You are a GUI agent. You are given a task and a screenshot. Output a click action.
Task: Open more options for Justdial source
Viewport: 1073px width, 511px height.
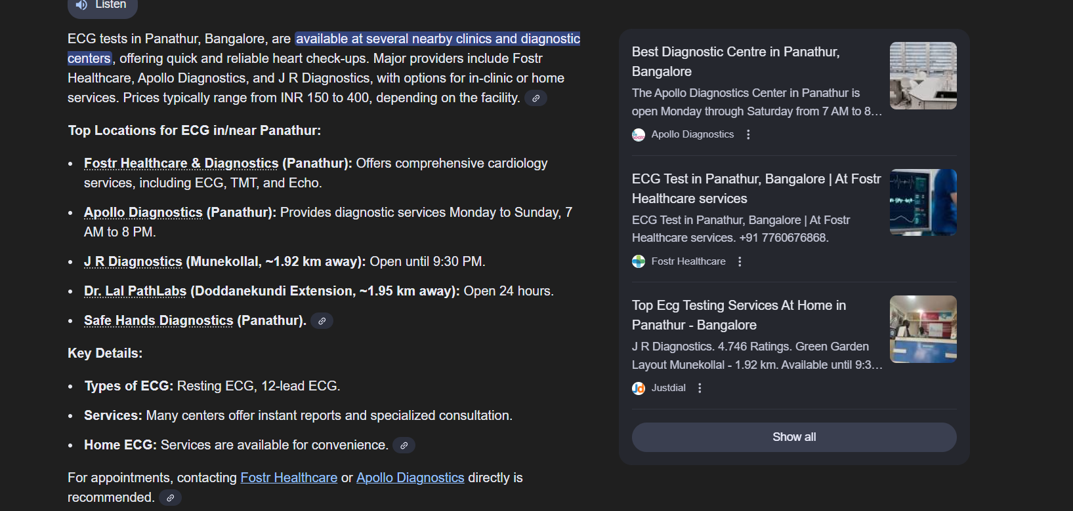(x=700, y=388)
